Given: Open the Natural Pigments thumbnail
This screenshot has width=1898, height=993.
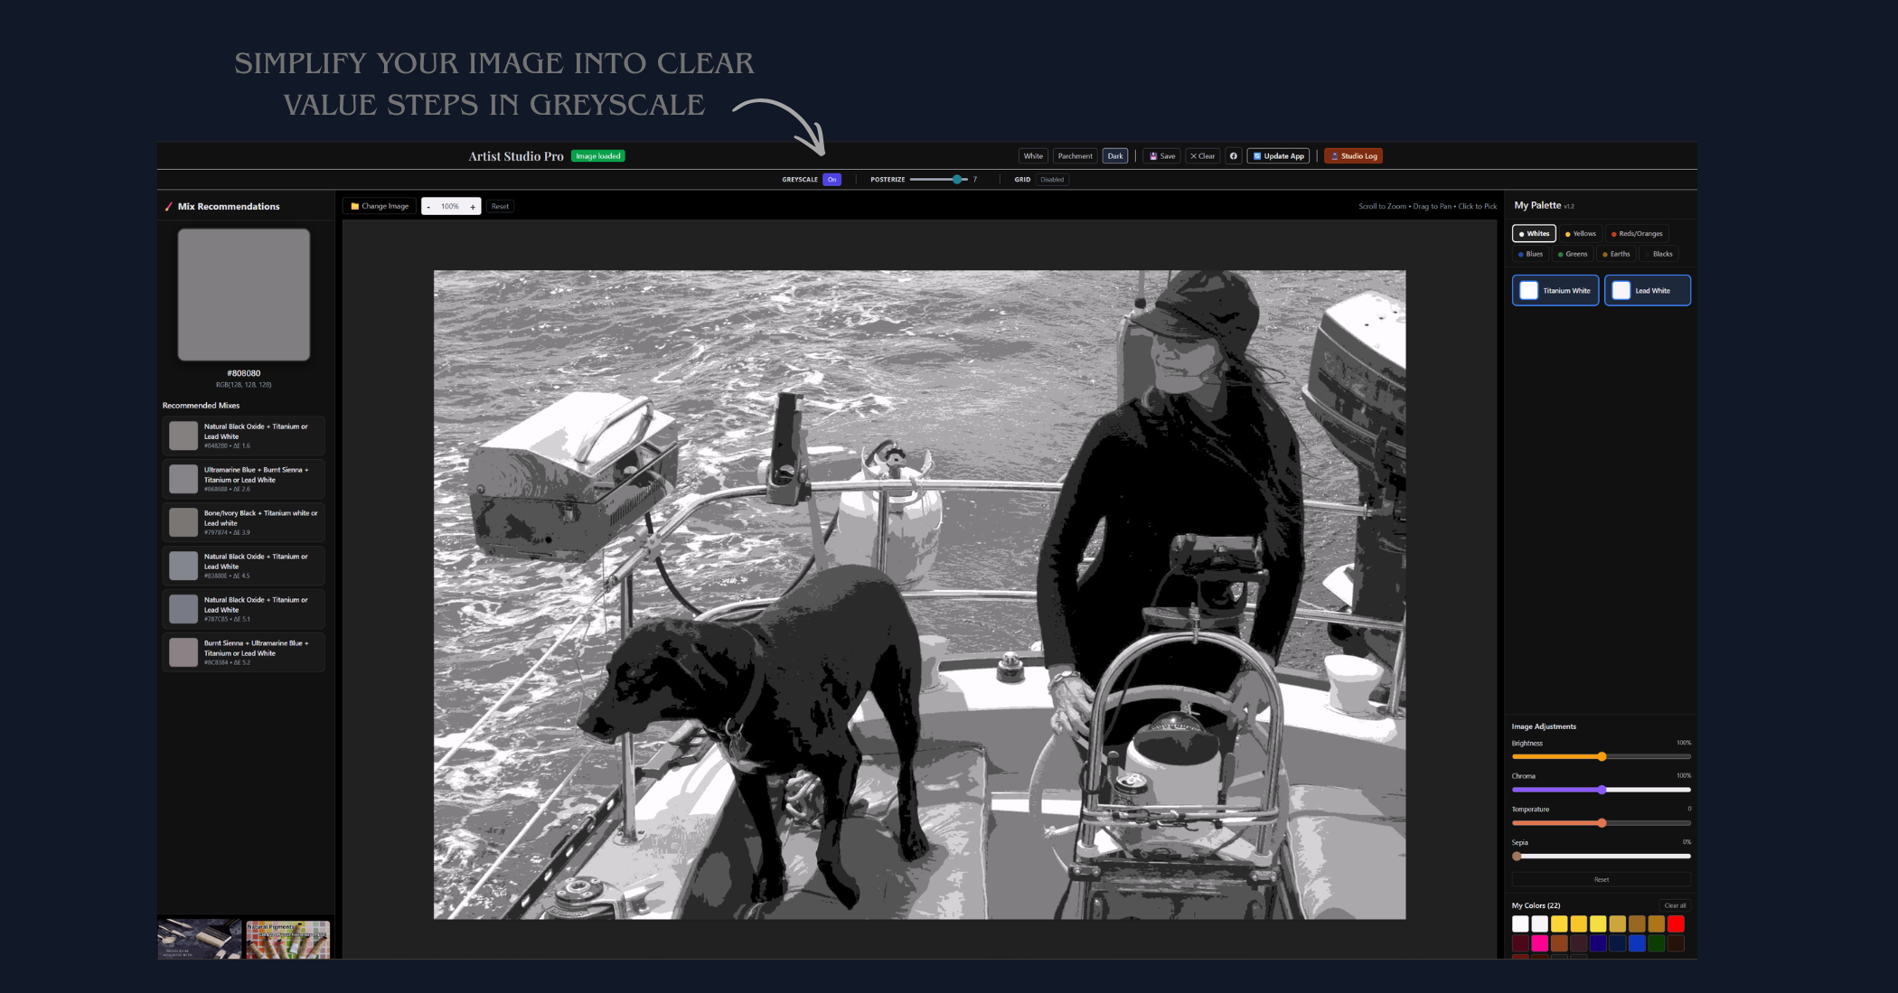Looking at the screenshot, I should (287, 940).
